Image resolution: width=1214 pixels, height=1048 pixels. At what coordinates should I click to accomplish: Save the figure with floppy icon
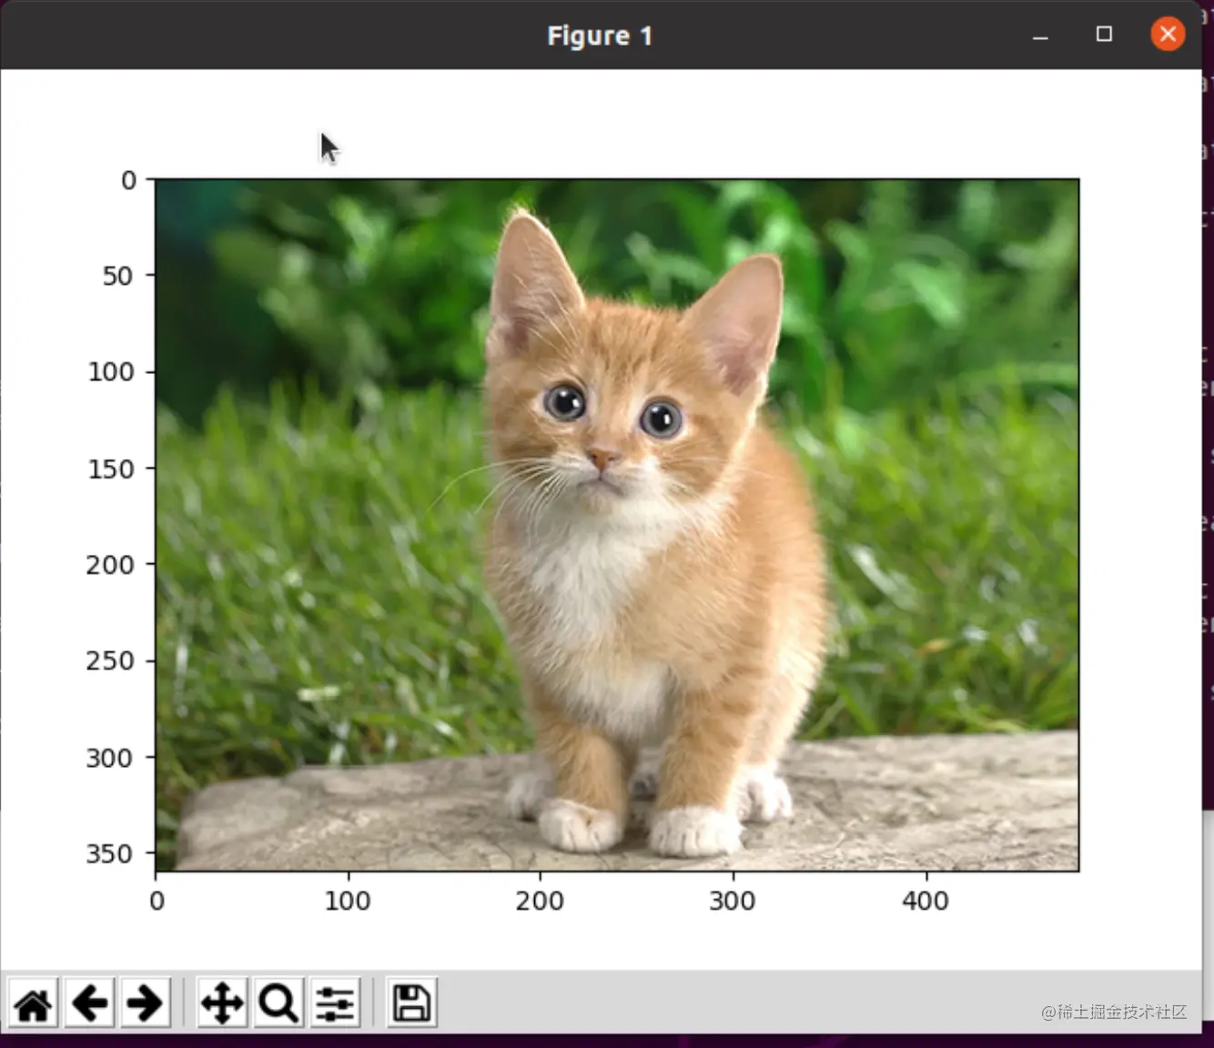click(x=411, y=1003)
